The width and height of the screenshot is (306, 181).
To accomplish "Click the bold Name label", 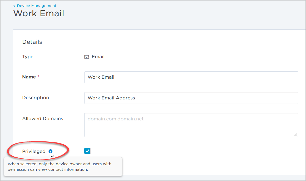I will (29, 77).
